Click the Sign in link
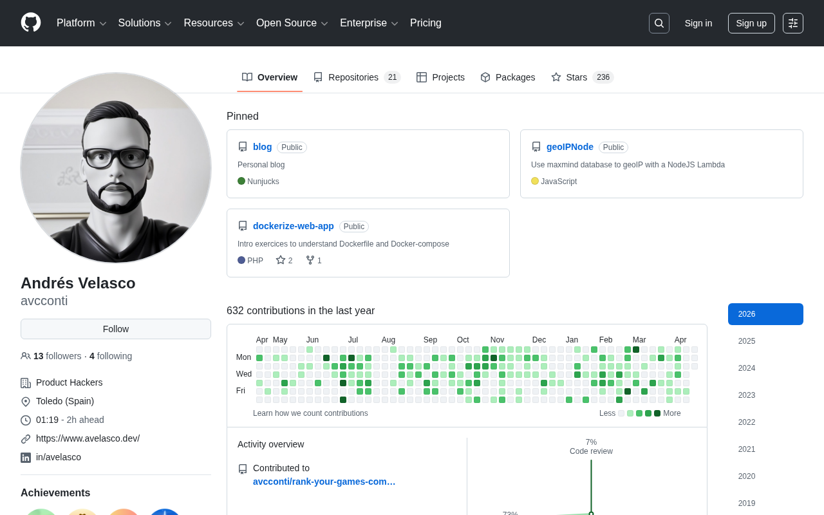 point(698,23)
